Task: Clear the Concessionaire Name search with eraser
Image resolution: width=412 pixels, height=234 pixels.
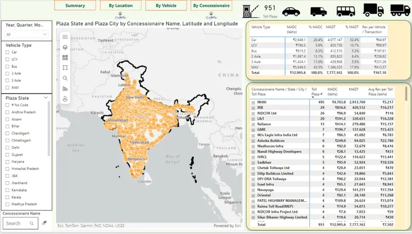Action: click(44, 223)
